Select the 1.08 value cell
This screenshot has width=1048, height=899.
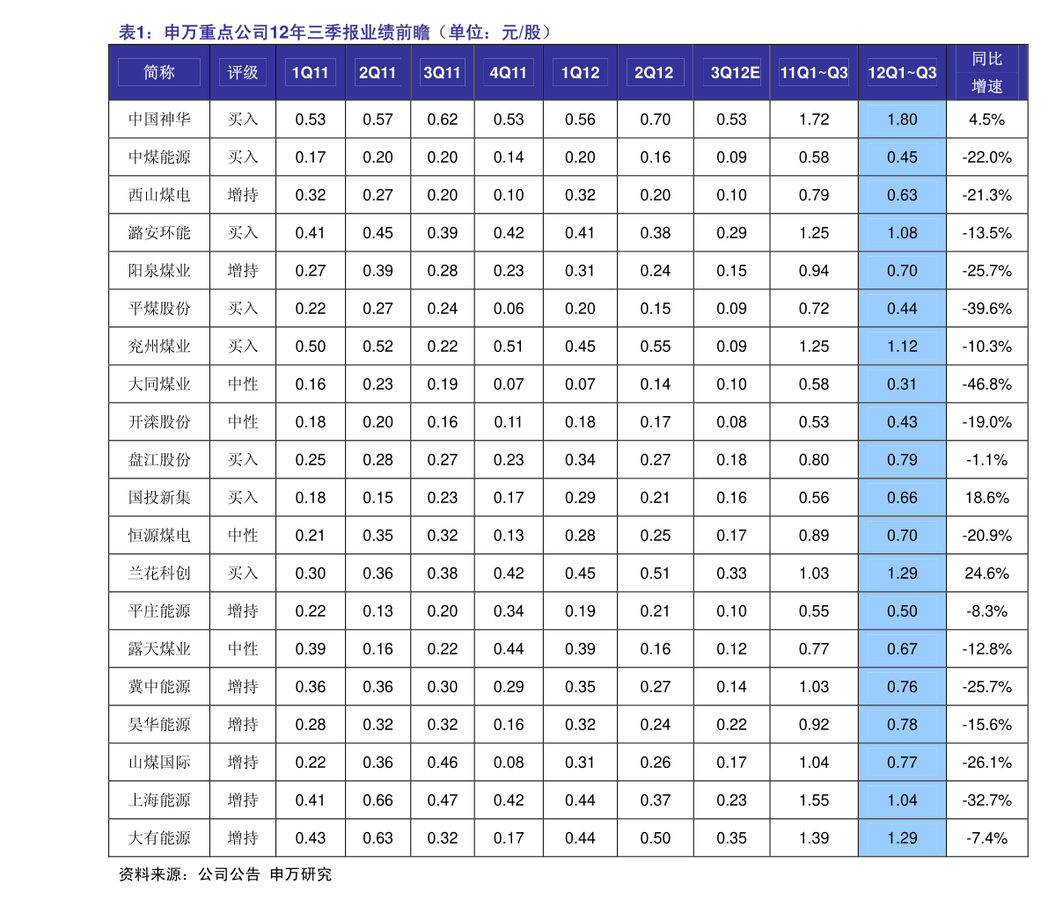(x=902, y=233)
